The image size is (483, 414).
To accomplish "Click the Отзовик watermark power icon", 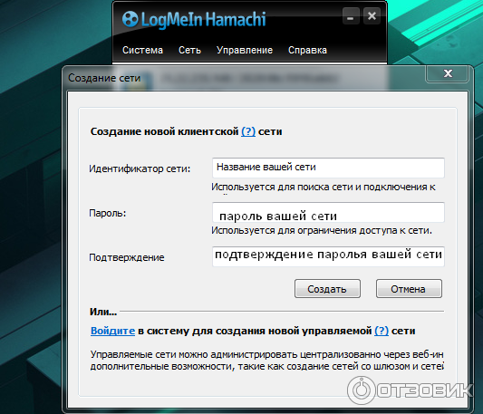I will coord(361,390).
